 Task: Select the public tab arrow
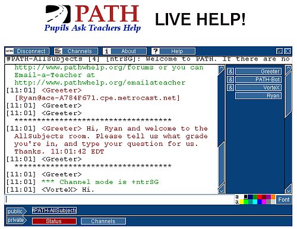17,211
